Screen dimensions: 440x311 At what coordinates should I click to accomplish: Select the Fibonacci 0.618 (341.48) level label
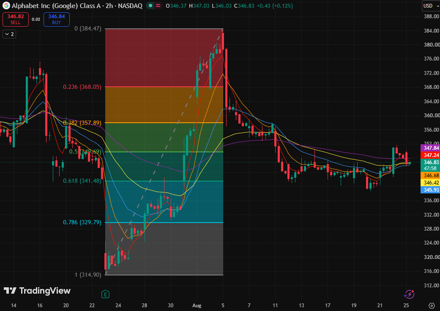click(x=82, y=181)
